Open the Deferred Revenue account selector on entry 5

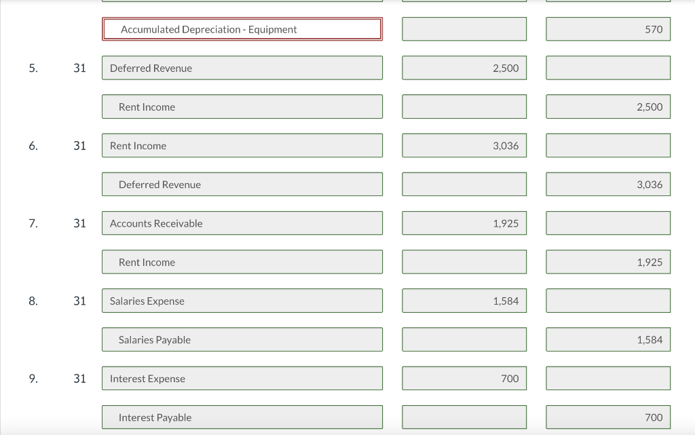[242, 67]
